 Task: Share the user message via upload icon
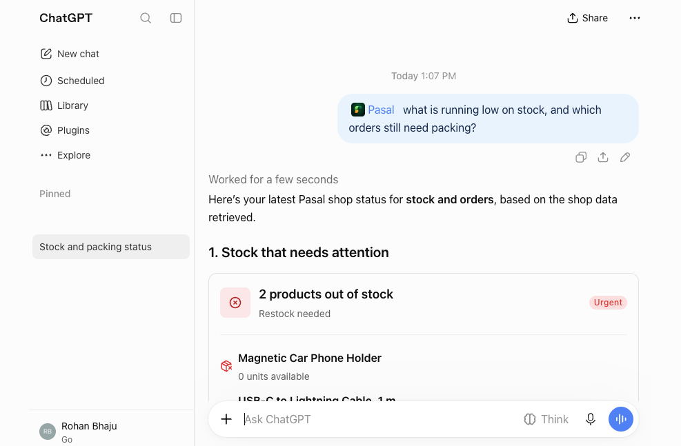[603, 157]
